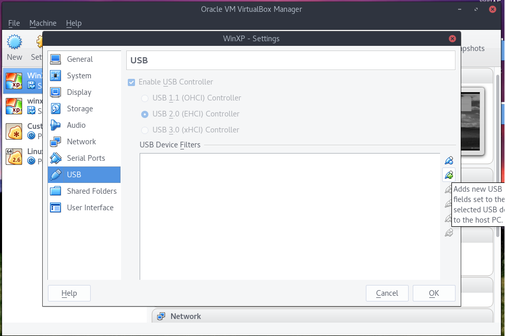Click Cancel button in Settings dialog

387,293
